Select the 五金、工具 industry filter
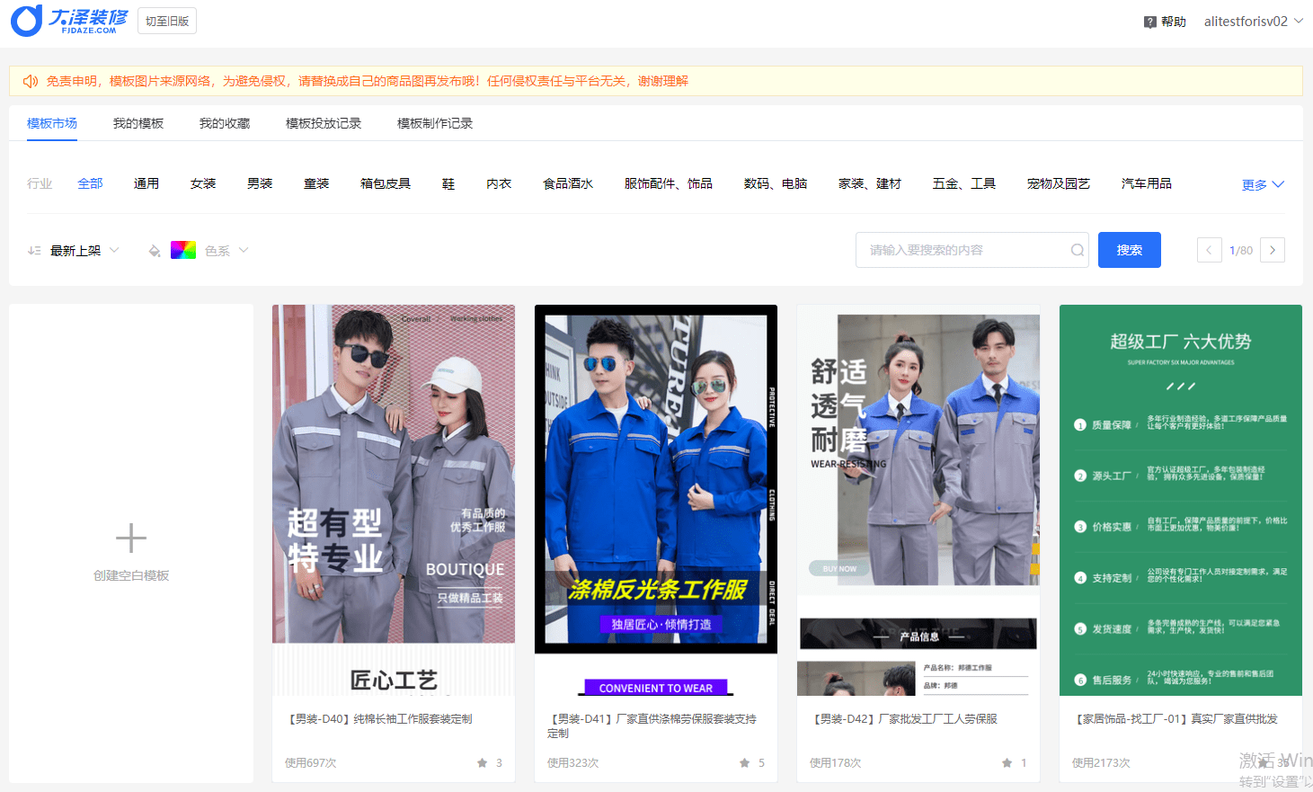Screen dimensions: 1313x792 964,183
